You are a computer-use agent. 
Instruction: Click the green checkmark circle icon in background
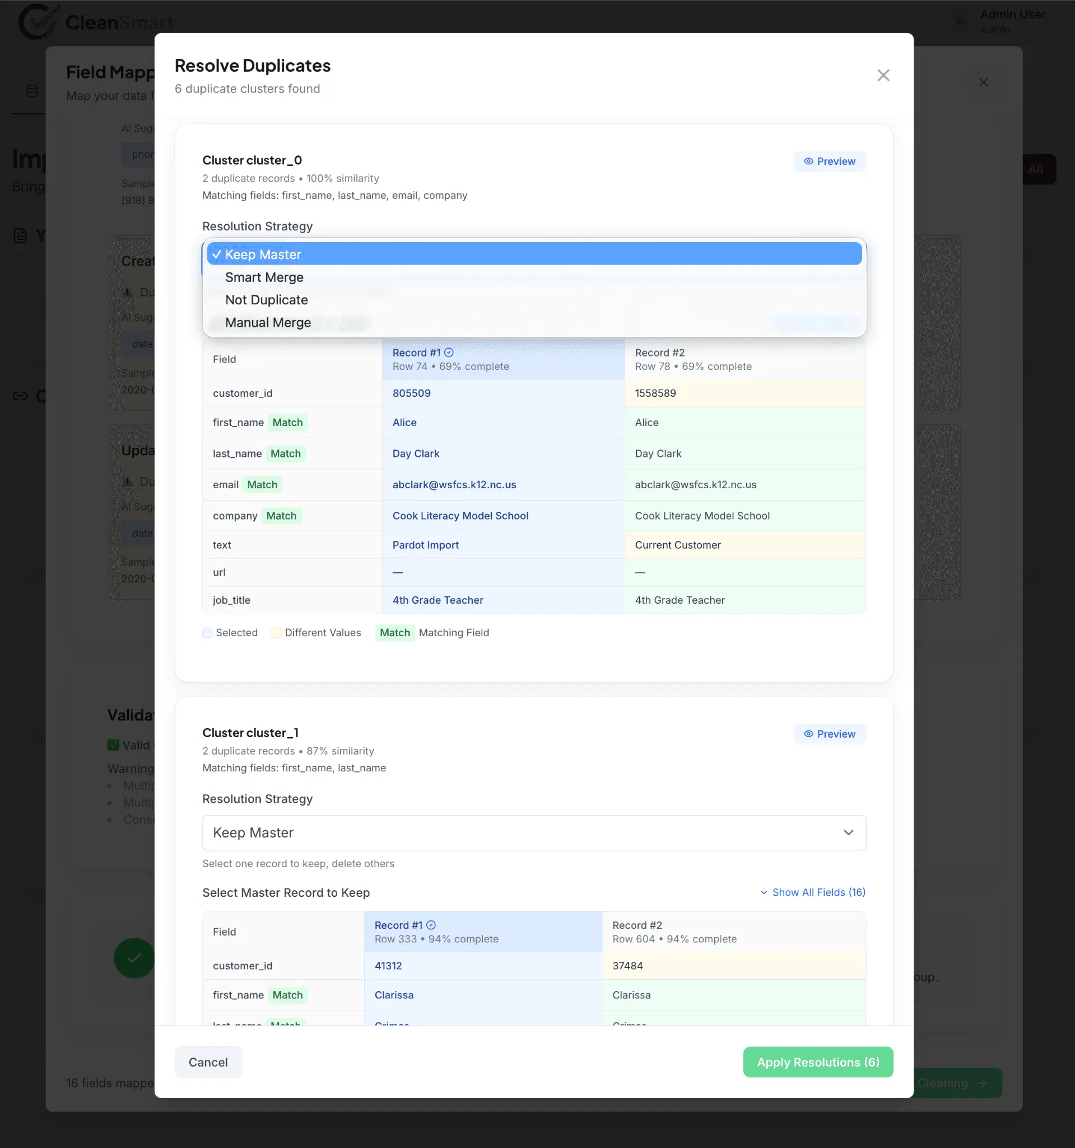click(x=134, y=958)
